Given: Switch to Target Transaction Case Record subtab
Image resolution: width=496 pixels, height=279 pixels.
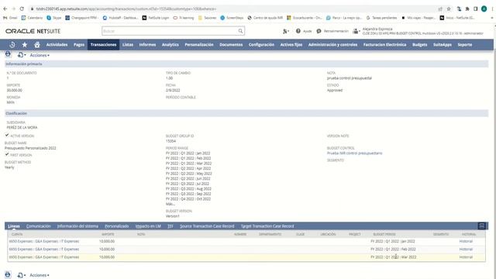Looking at the screenshot, I should [x=267, y=226].
